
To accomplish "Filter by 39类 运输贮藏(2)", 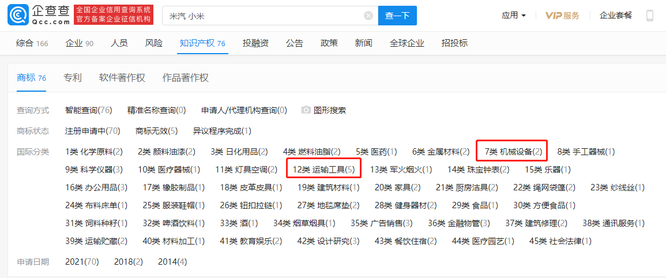I will point(96,242).
